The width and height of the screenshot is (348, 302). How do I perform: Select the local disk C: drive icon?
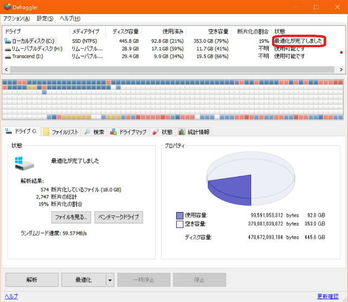pos(8,41)
